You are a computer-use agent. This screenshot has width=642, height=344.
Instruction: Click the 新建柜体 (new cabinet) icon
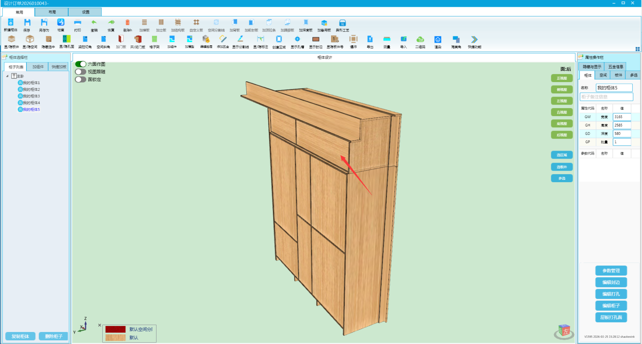point(11,23)
